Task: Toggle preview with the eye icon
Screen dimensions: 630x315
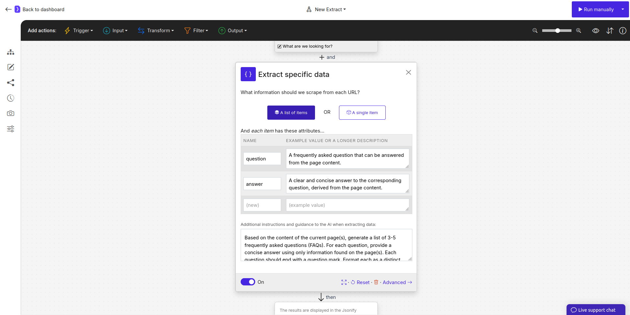Action: pos(596,31)
